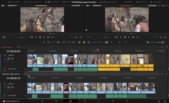Open Timeline View Options icon
This screenshot has height=103, width=169.
(x=107, y=42)
